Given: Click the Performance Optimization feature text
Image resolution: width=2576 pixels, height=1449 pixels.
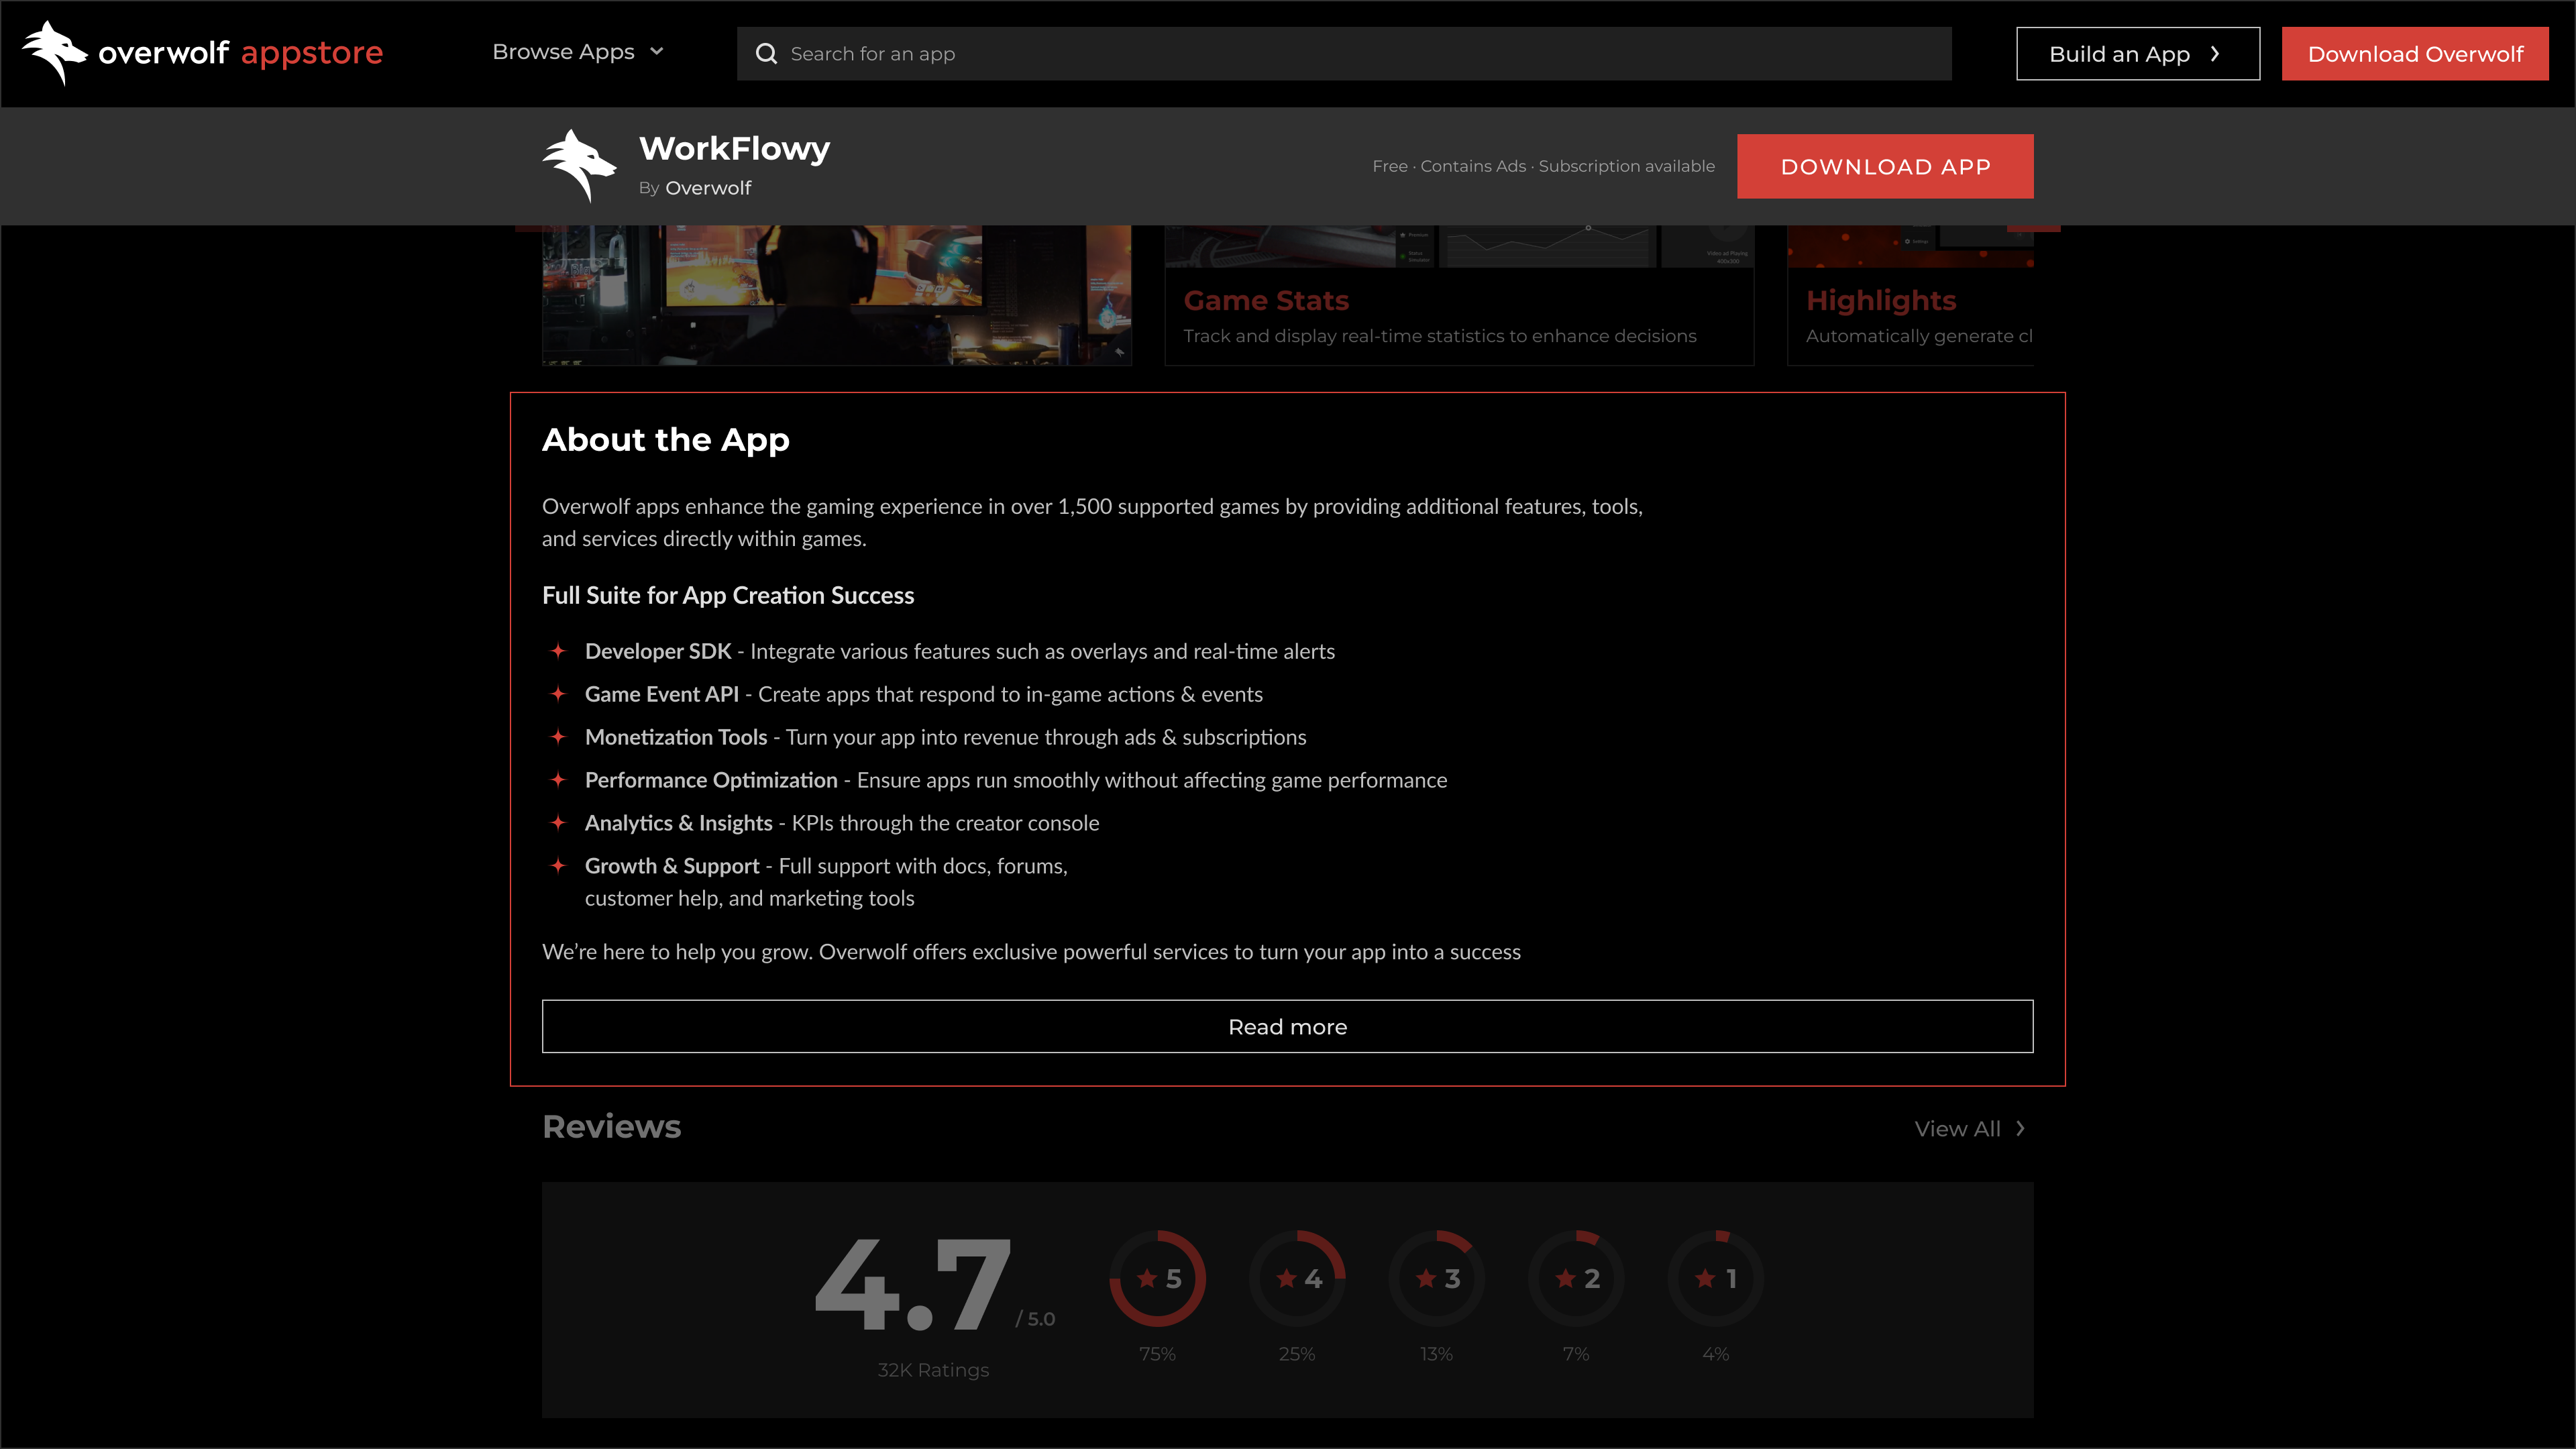Looking at the screenshot, I should coord(1016,780).
